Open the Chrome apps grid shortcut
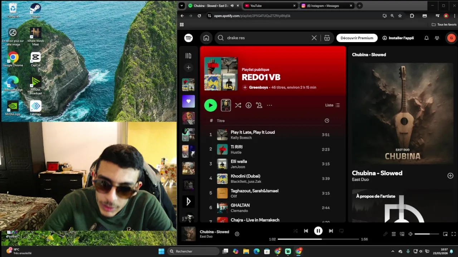Image resolution: width=458 pixels, height=257 pixels. point(182,25)
